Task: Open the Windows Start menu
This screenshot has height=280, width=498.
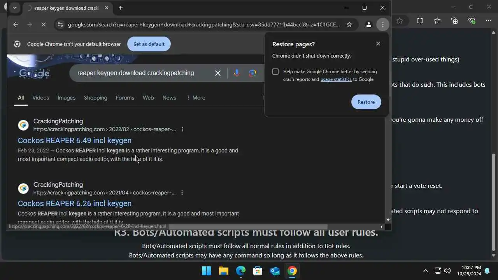Action: coord(206,271)
